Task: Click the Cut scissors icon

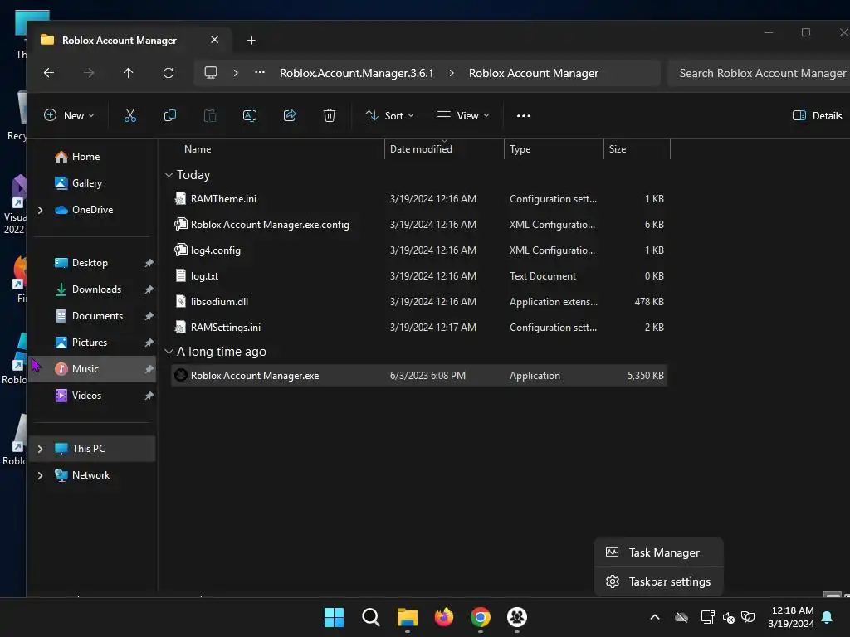Action: tap(130, 115)
